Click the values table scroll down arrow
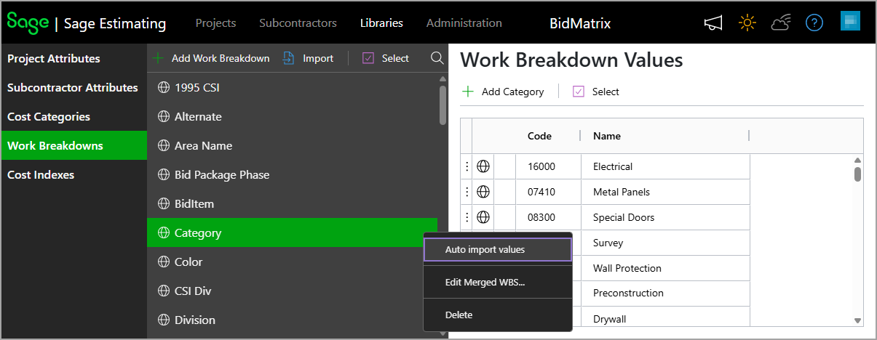This screenshot has height=340, width=877. click(857, 320)
